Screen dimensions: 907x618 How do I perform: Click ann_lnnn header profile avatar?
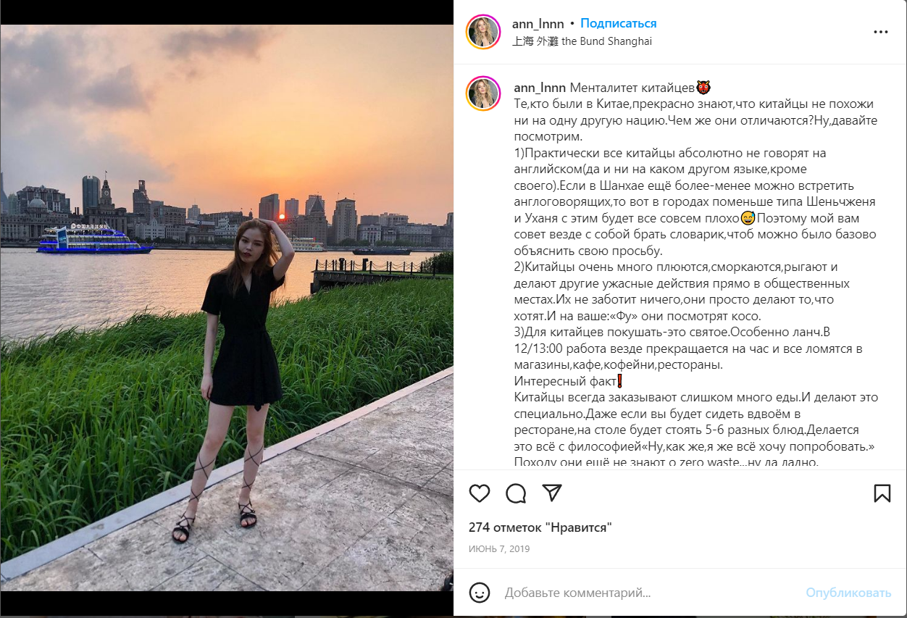[484, 32]
